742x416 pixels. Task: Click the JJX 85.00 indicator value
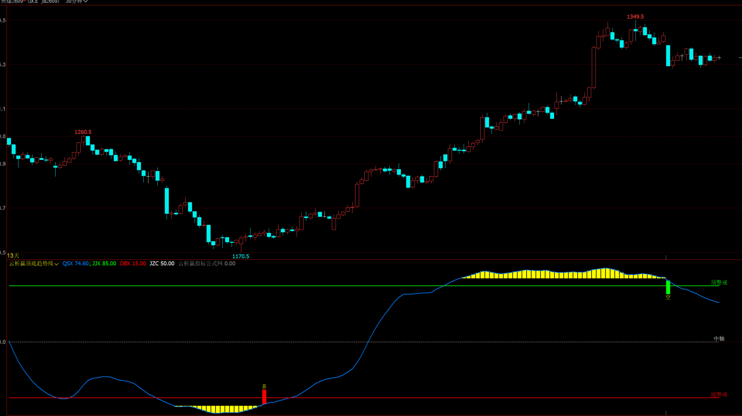point(104,263)
